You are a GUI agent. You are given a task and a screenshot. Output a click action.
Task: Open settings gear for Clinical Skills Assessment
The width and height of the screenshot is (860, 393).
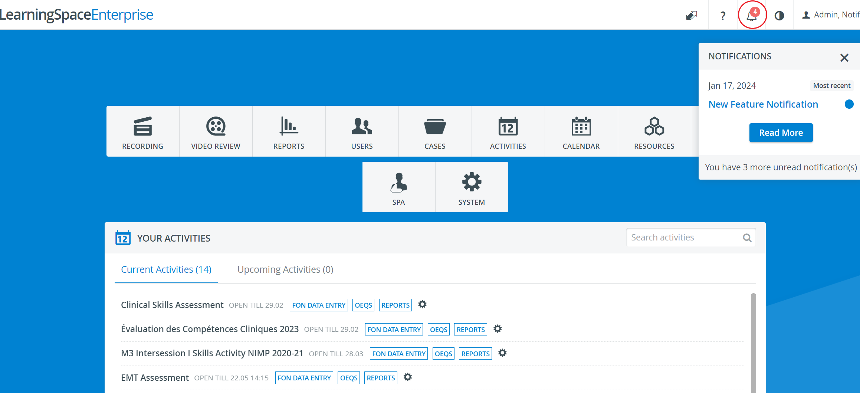click(422, 304)
